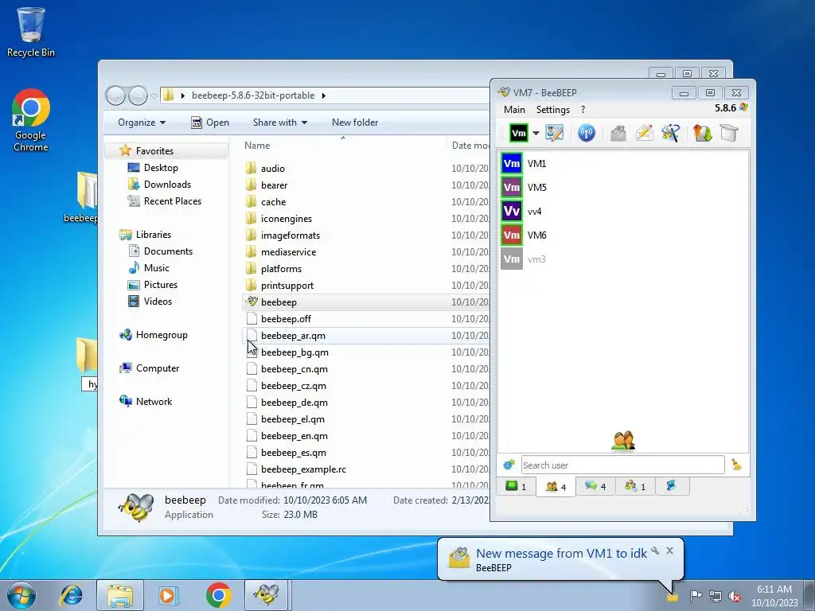Click the Open button in Explorer toolbar
This screenshot has height=611, width=815.
tap(210, 123)
